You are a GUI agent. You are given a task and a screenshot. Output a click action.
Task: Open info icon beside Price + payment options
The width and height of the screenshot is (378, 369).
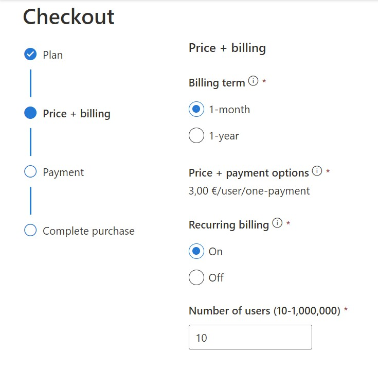pos(317,171)
